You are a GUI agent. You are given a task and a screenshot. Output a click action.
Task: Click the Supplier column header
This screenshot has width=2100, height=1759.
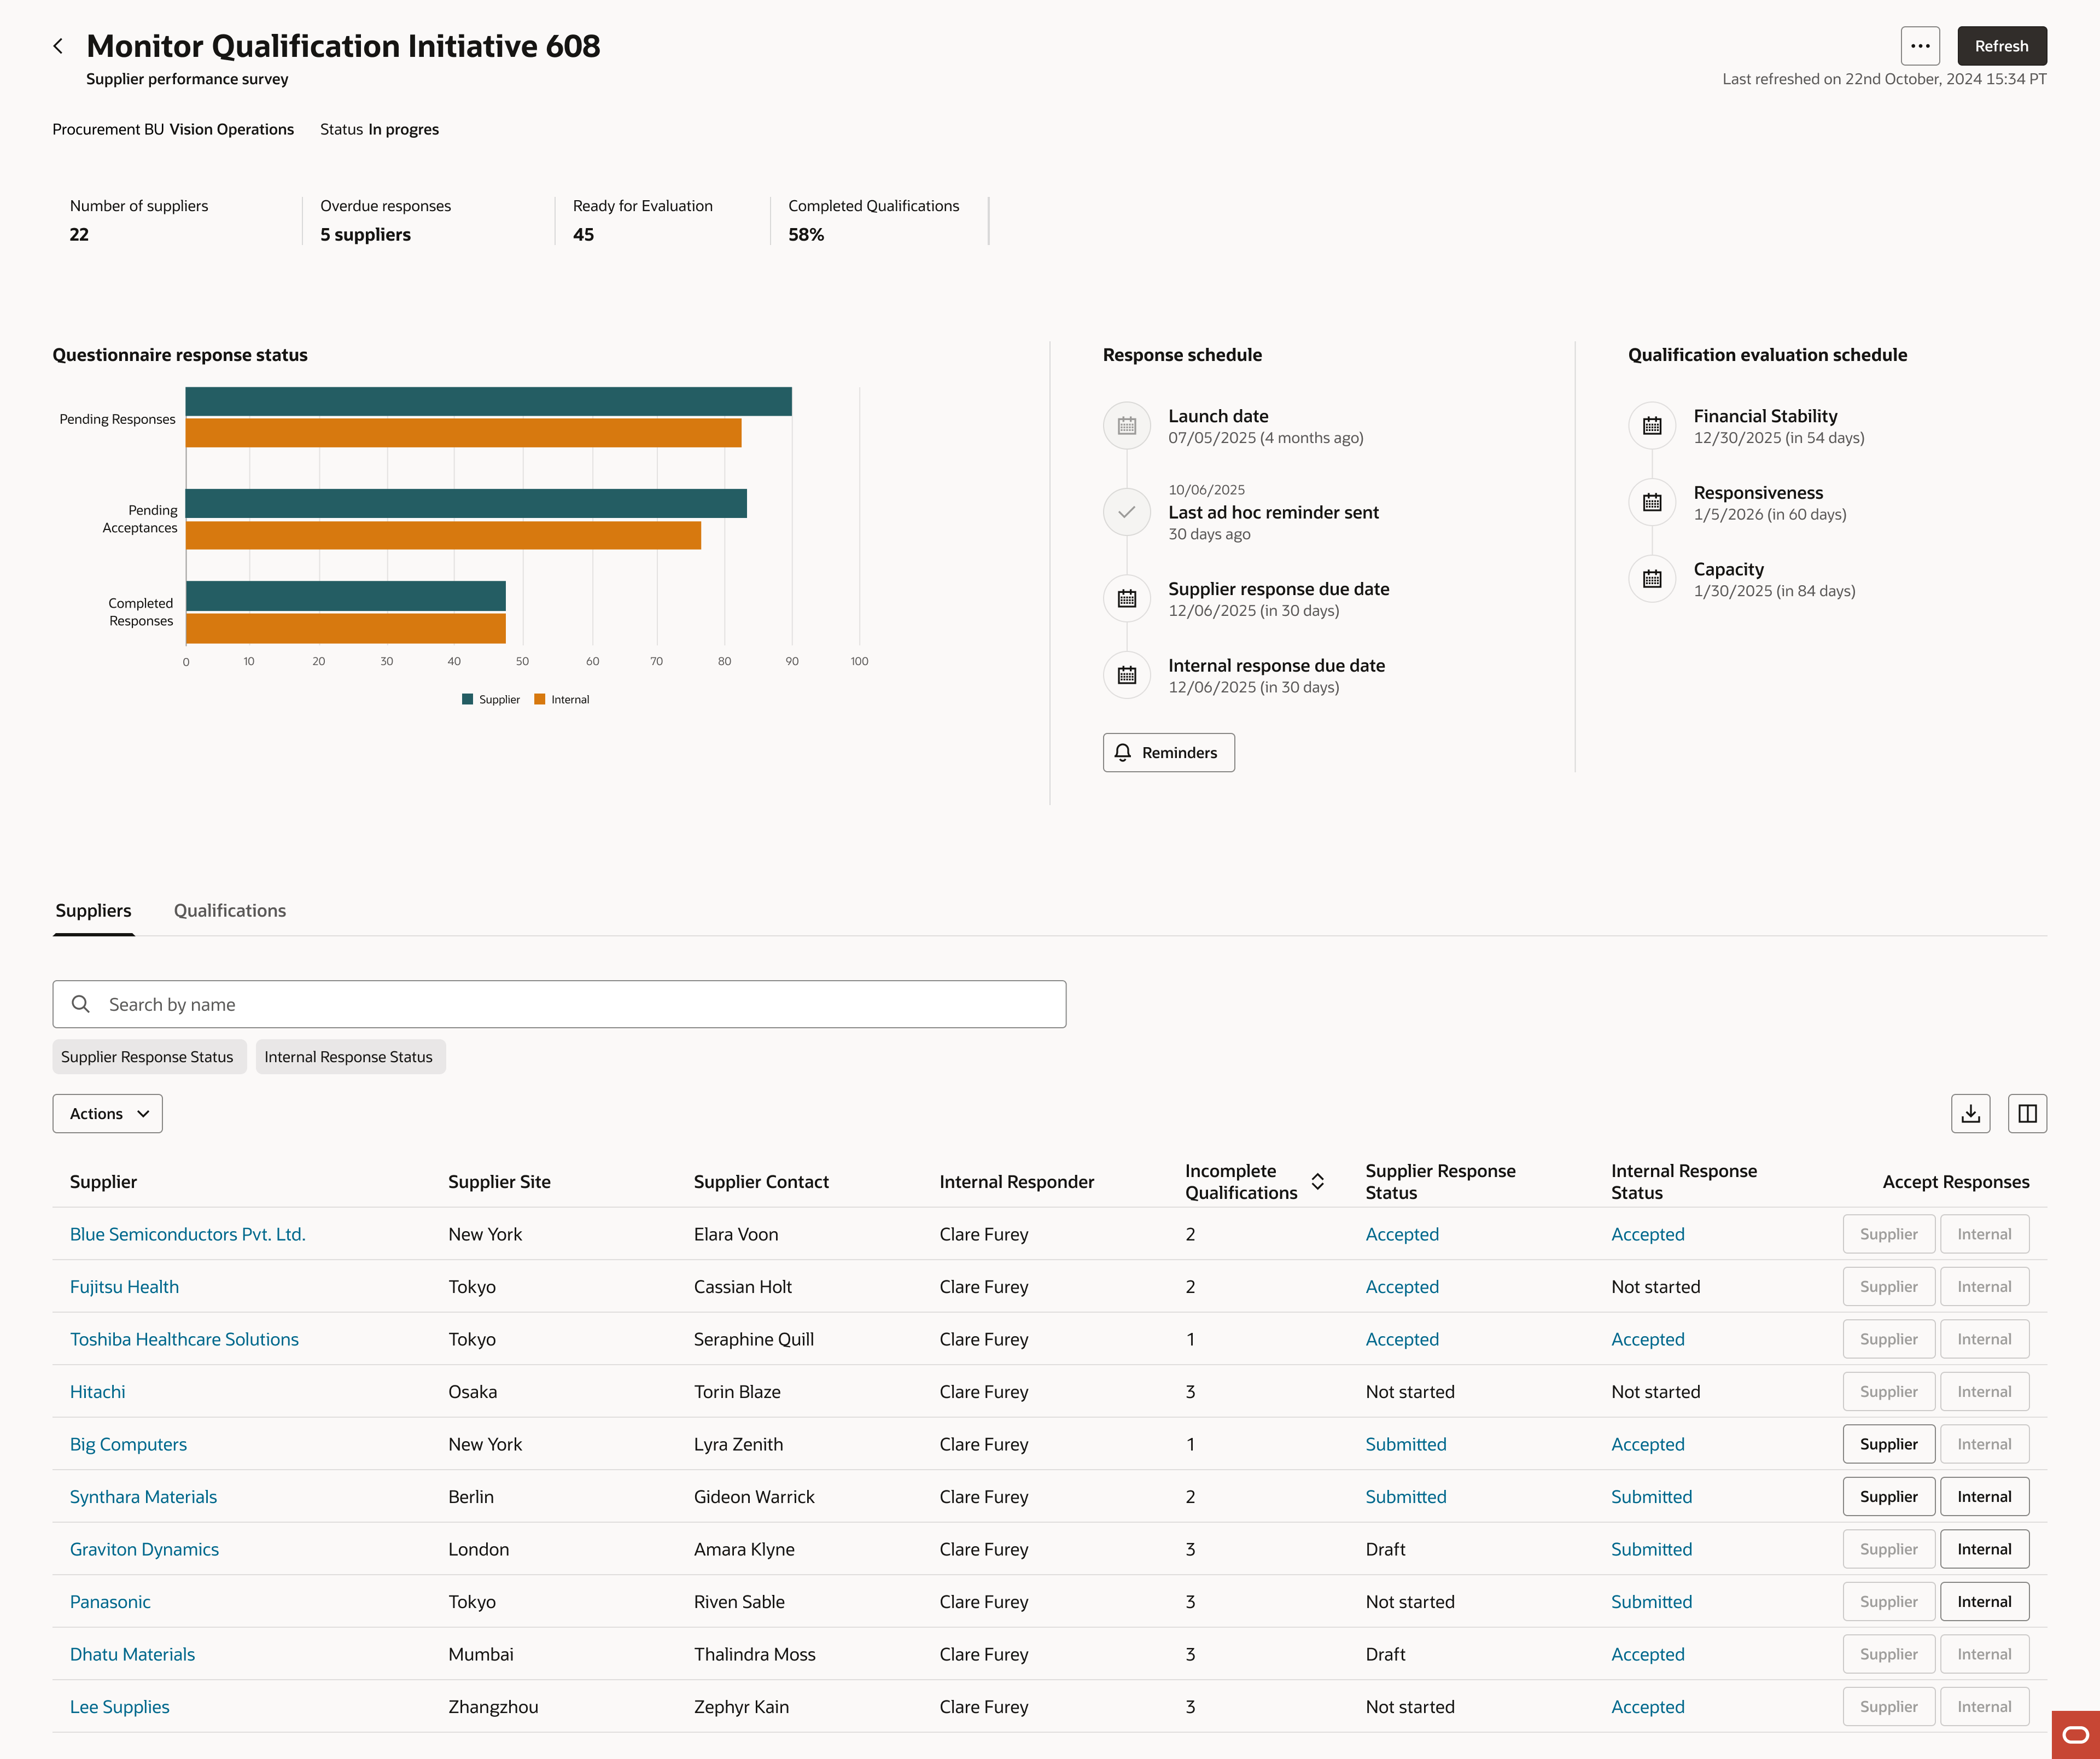coord(103,1182)
